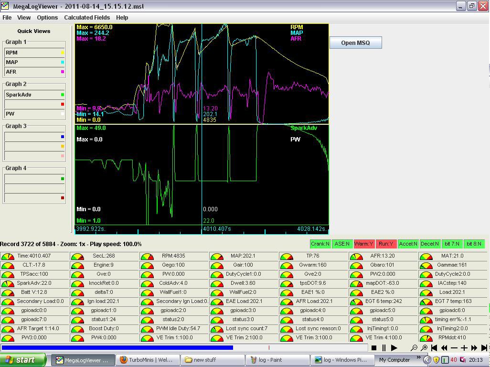The height and width of the screenshot is (367, 490).
Task: Click the cyan MAP color swatch
Action: click(63, 62)
